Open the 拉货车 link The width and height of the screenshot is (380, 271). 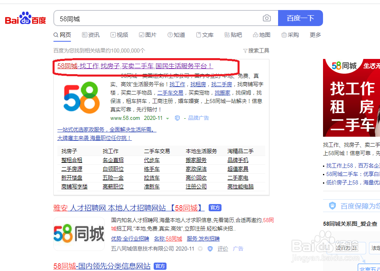(152, 178)
